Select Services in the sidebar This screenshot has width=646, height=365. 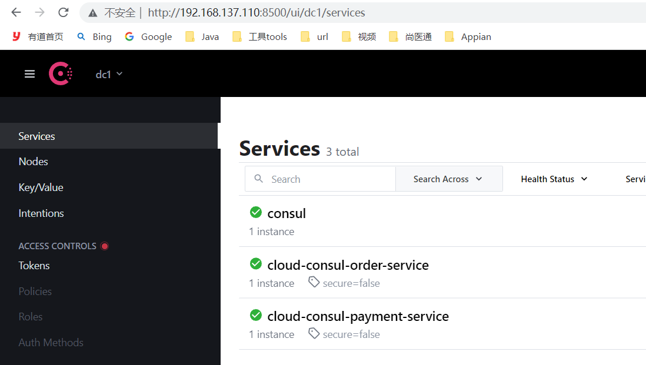click(x=109, y=136)
